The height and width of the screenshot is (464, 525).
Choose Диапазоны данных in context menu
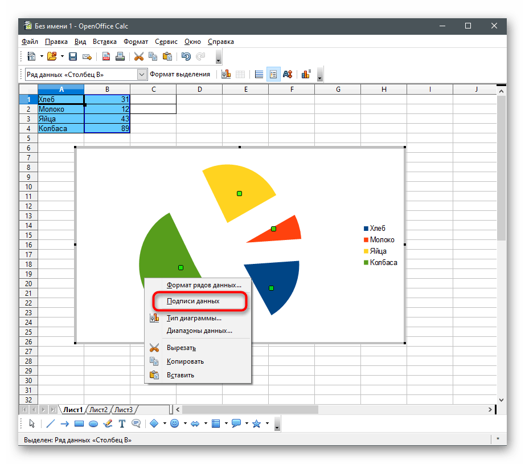click(x=199, y=331)
